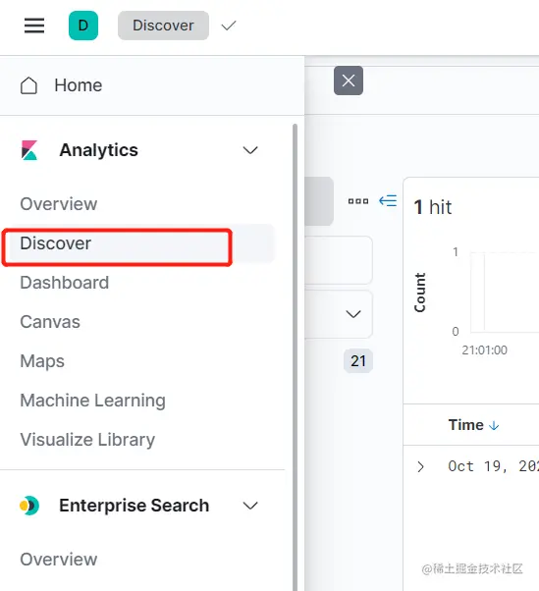Open Machine Learning in the sidebar

coord(92,400)
